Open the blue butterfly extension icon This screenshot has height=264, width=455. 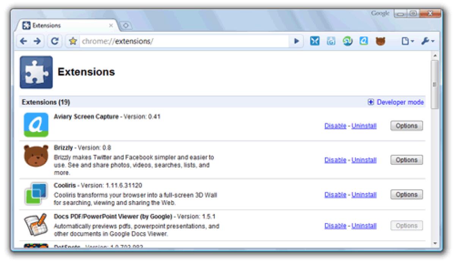315,41
